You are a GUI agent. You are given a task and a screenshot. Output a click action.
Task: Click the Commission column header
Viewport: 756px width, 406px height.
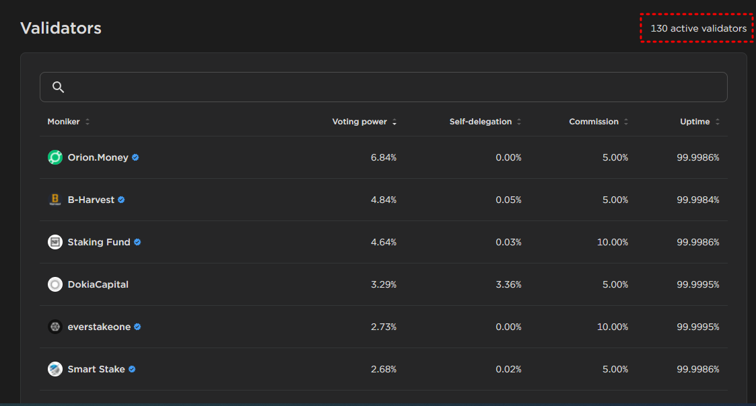coord(594,122)
